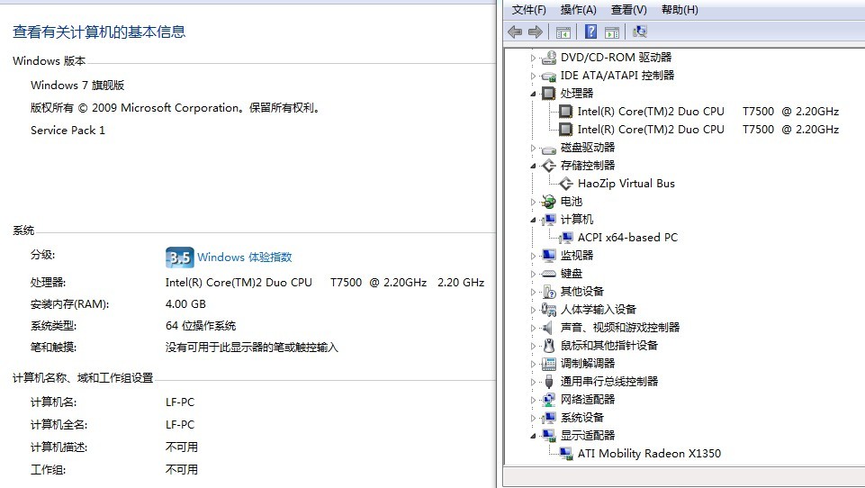Click the 没有可用于此显示器的笔或触控输入 text
865x488 pixels.
point(251,348)
